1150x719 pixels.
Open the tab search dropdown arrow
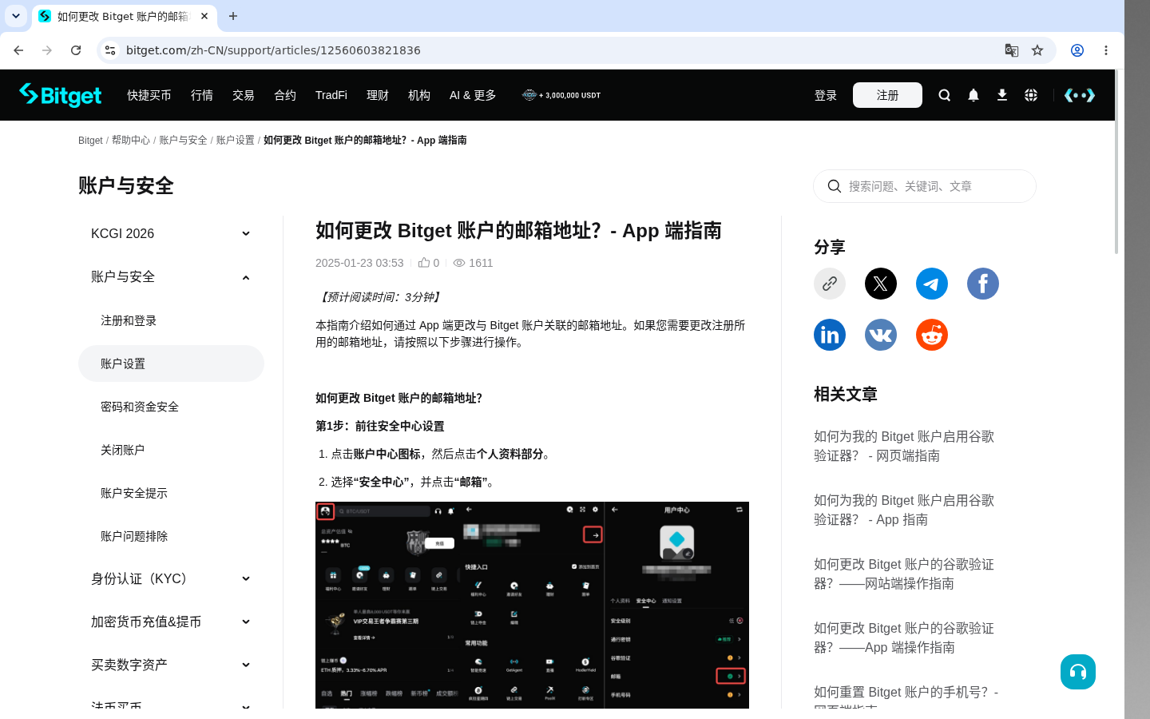pyautogui.click(x=16, y=16)
